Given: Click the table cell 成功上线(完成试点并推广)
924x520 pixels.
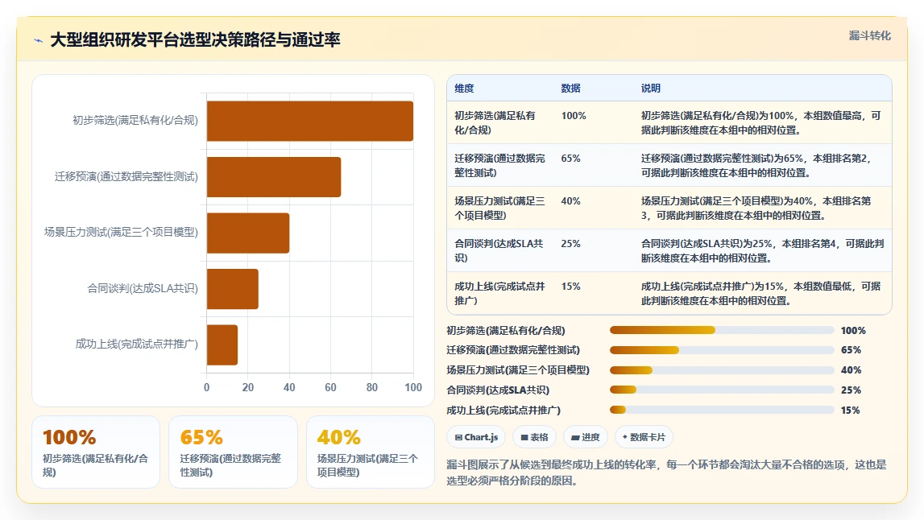Looking at the screenshot, I should click(499, 293).
